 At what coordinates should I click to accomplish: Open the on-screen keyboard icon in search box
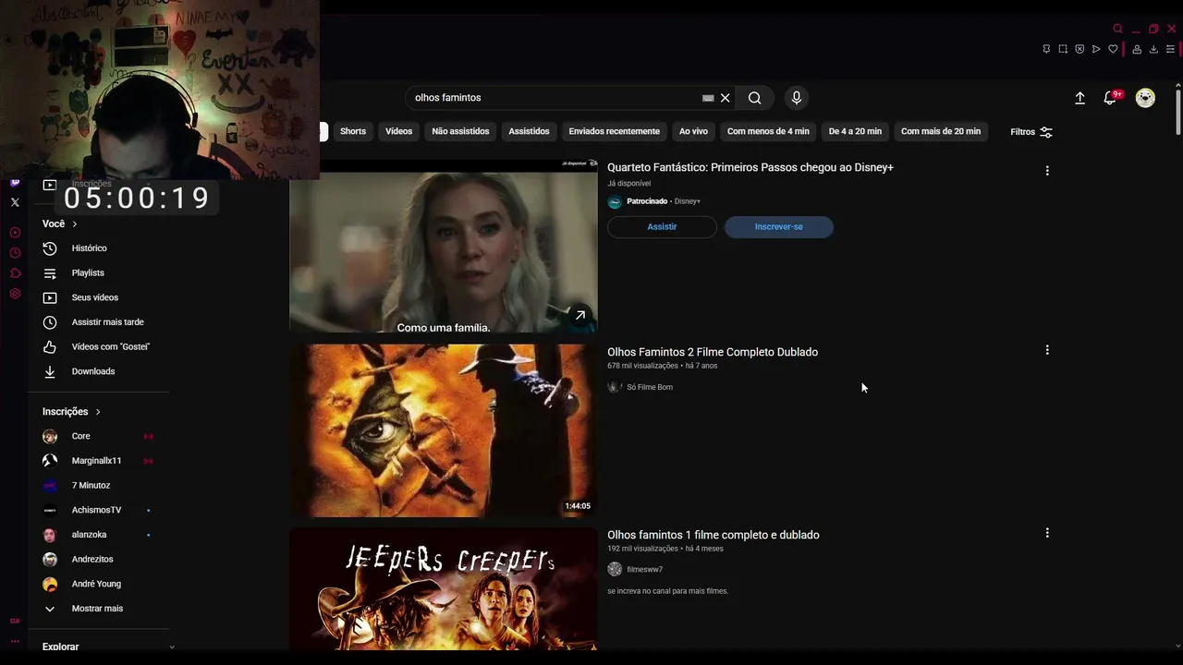tap(708, 98)
